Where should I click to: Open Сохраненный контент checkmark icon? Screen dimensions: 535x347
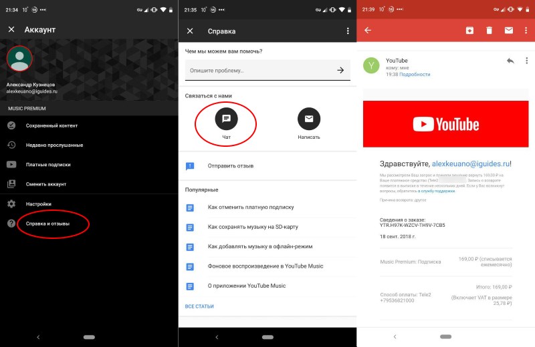point(11,125)
